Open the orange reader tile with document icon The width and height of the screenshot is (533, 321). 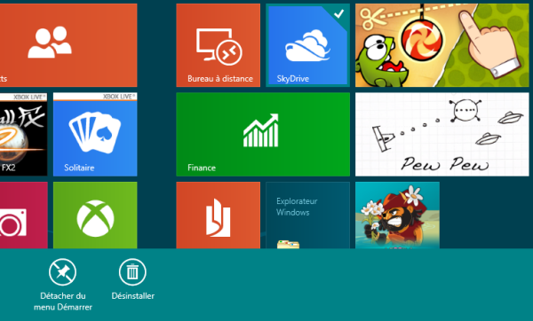219,215
